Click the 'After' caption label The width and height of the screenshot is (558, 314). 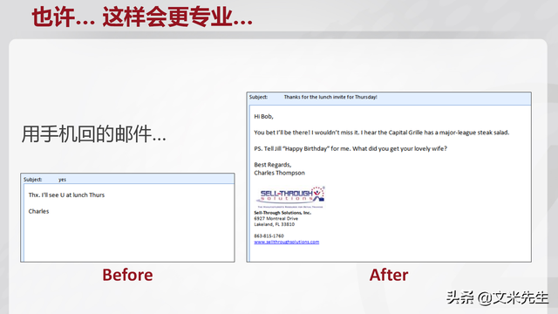[x=389, y=275]
